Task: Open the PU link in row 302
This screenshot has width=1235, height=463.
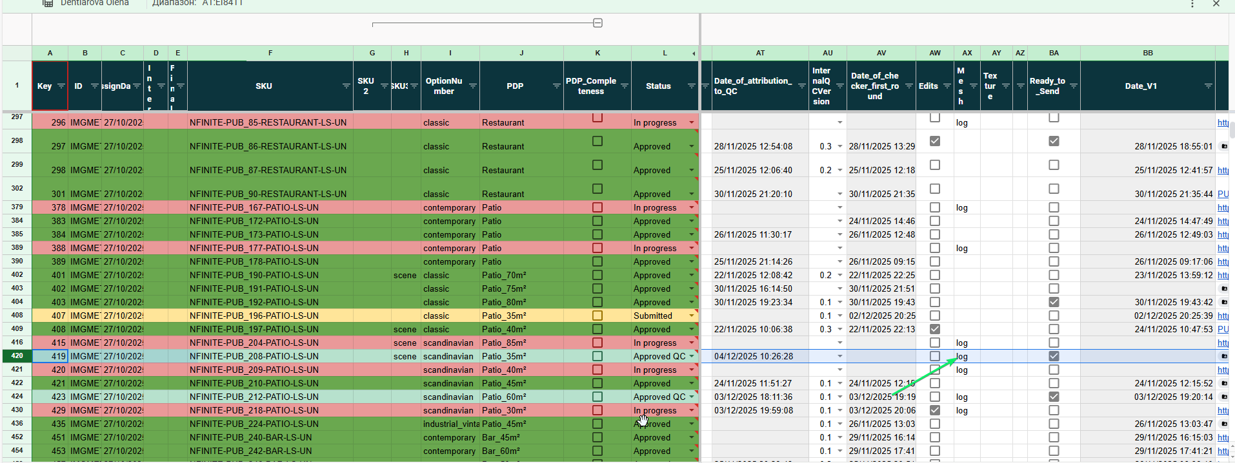Action: [1223, 194]
